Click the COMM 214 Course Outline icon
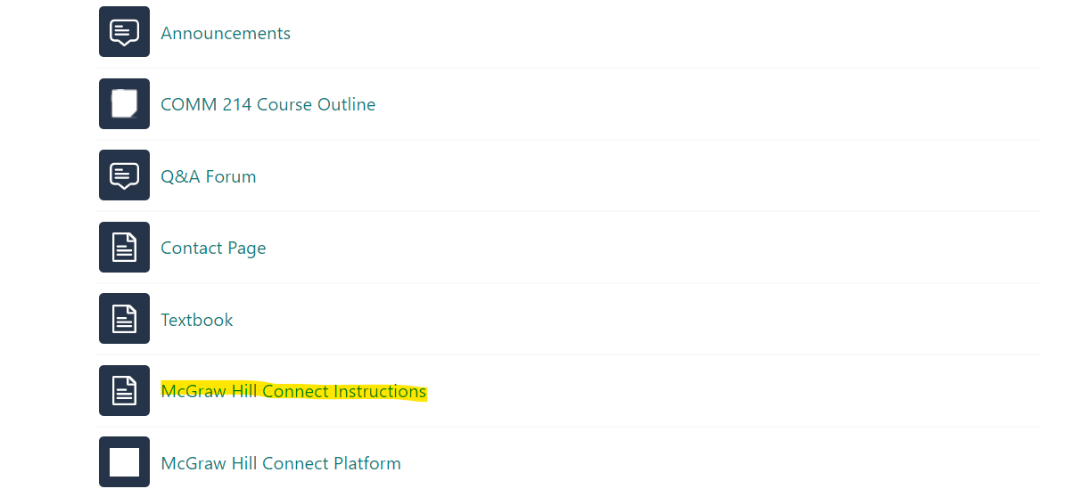This screenshot has width=1071, height=497. tap(124, 103)
